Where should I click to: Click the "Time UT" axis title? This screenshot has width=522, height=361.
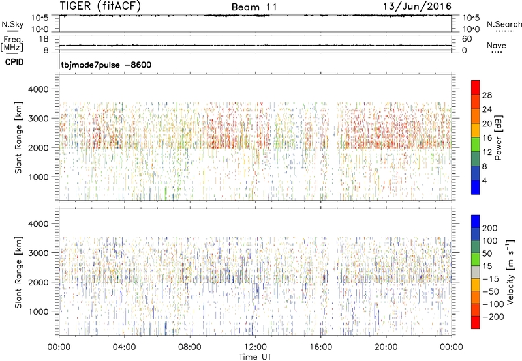(x=255, y=357)
